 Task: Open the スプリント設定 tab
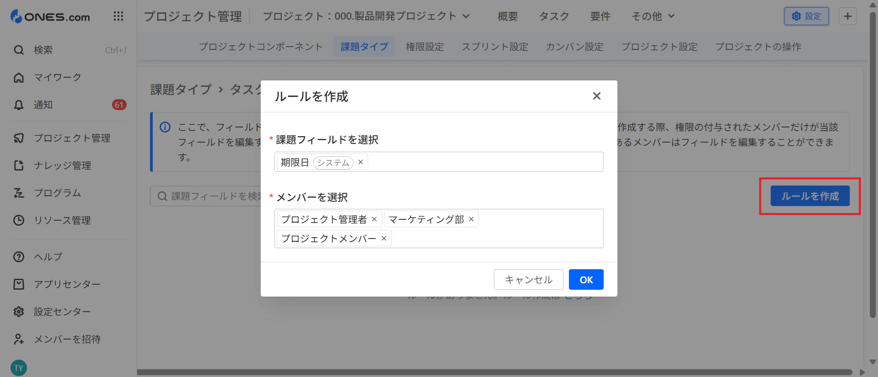(x=495, y=47)
